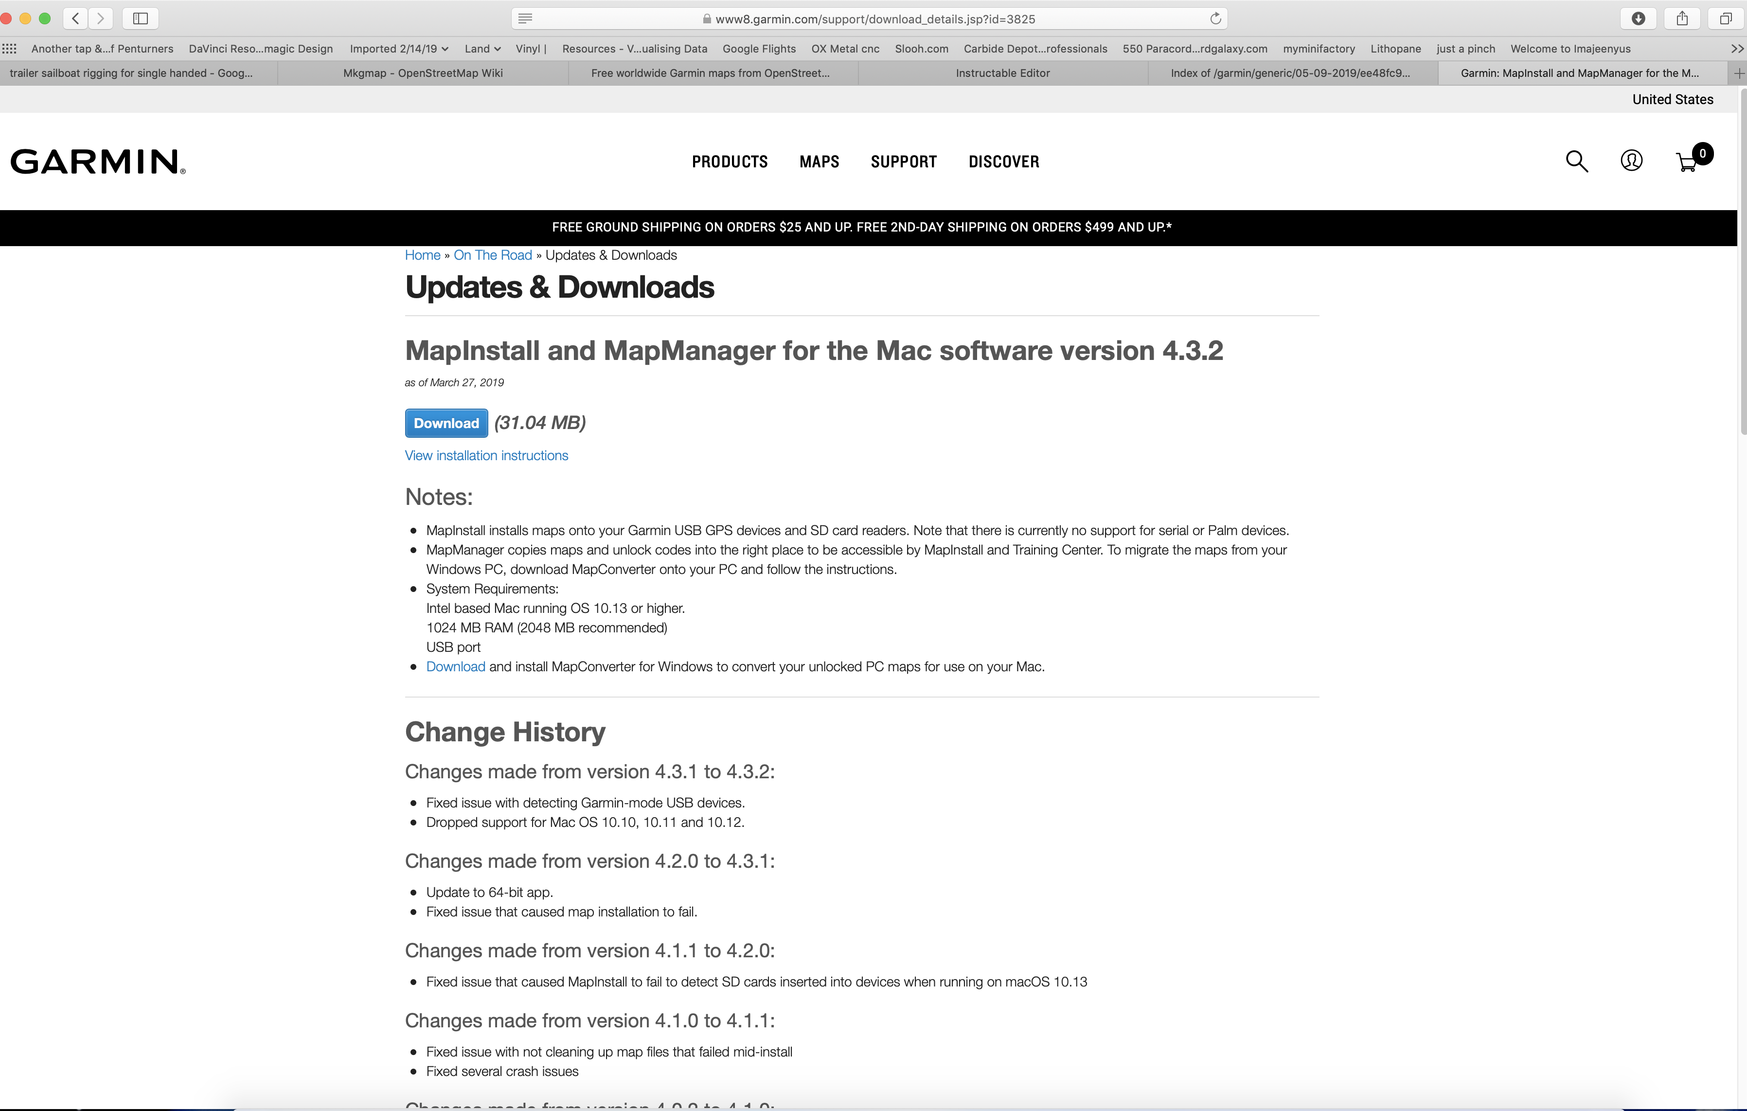This screenshot has height=1111, width=1747.
Task: Click 'as of March 27, 2019' date text
Action: click(454, 382)
